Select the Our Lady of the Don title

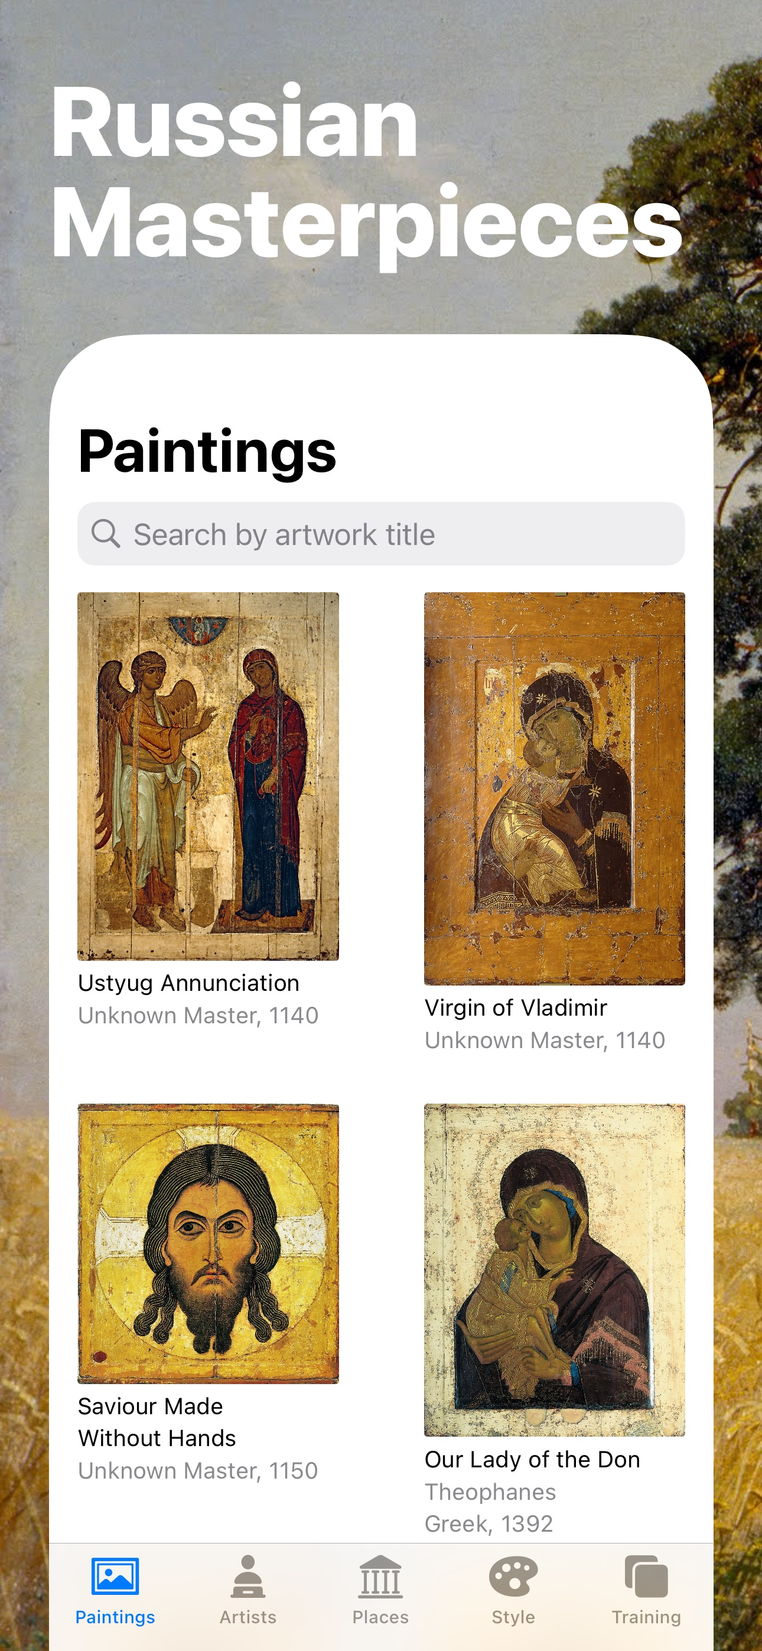(x=532, y=1459)
